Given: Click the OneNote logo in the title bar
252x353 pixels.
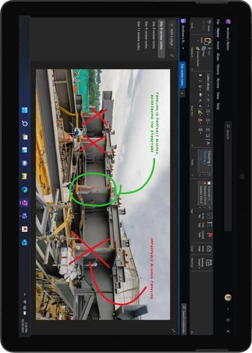Looking at the screenshot, I should tap(228, 21).
